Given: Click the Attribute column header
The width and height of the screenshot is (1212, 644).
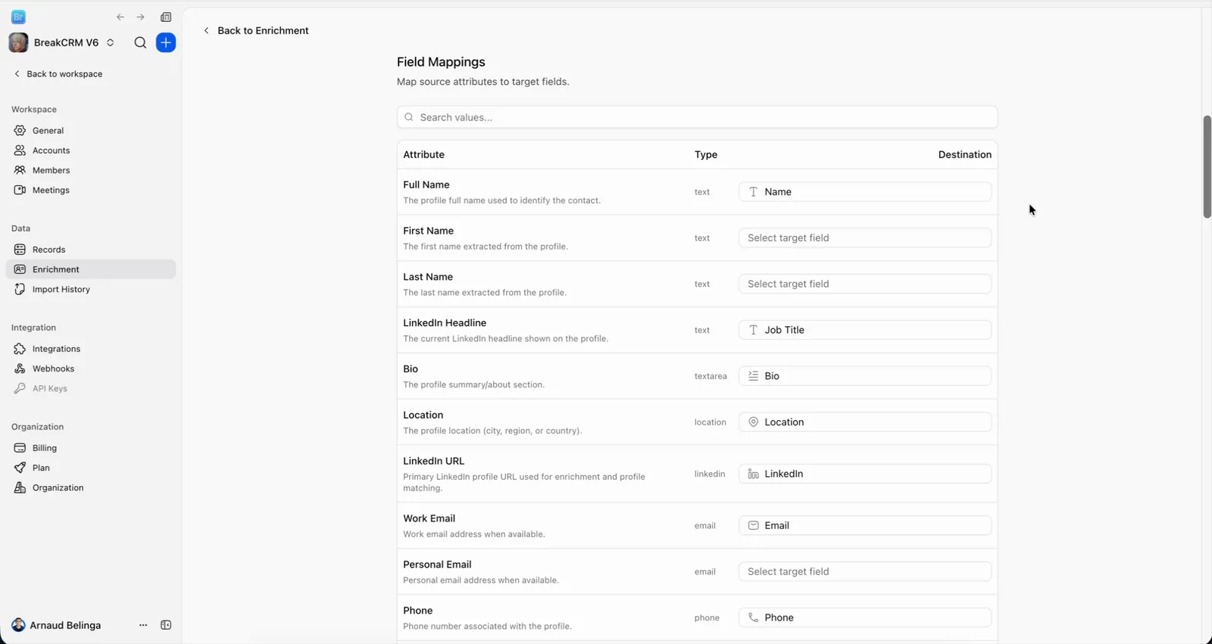Looking at the screenshot, I should 423,154.
